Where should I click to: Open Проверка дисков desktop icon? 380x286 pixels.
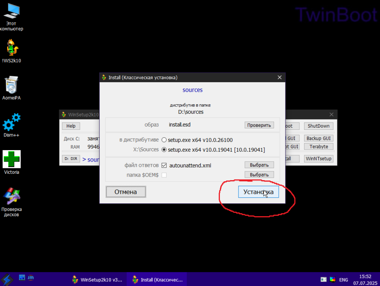click(11, 196)
